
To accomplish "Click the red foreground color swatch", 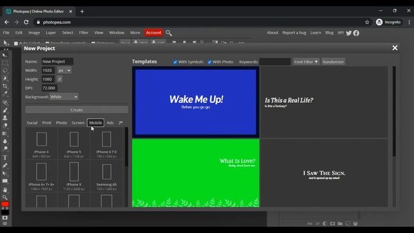I will [x=5, y=205].
